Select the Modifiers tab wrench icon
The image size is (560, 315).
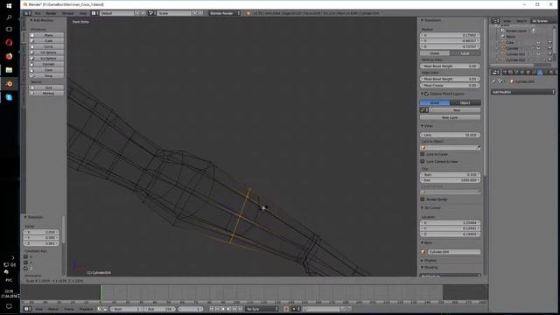pos(540,73)
